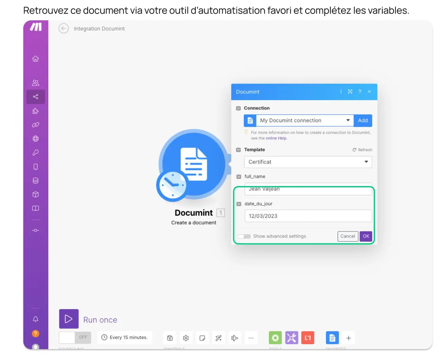Viewport: 442px width, 357px height.
Task: Select the blue Documint favorite icon
Action: click(332, 338)
